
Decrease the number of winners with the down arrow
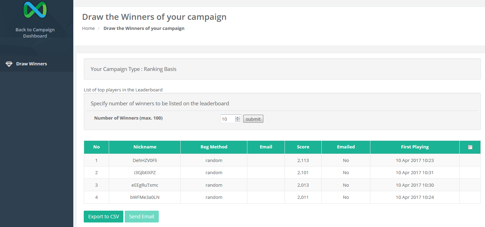tap(238, 121)
